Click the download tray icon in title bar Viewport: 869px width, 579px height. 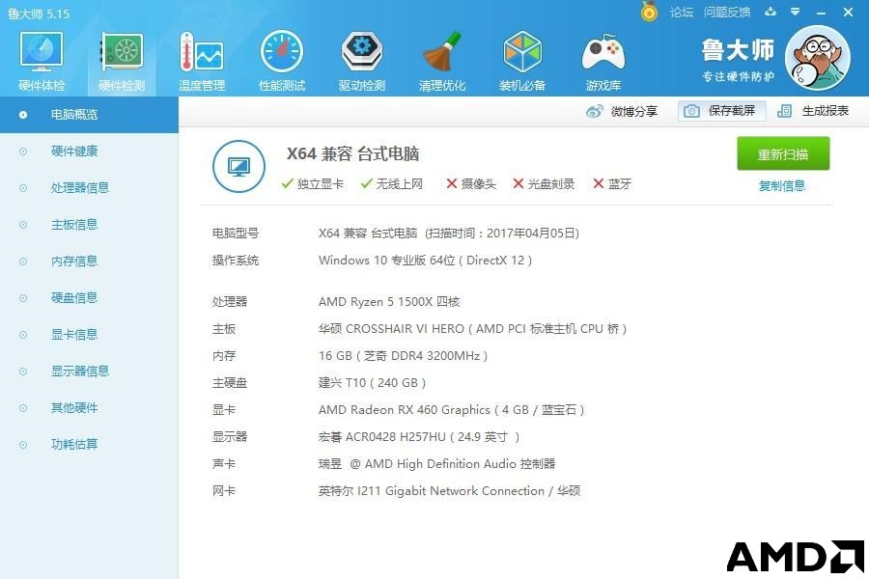coord(771,12)
